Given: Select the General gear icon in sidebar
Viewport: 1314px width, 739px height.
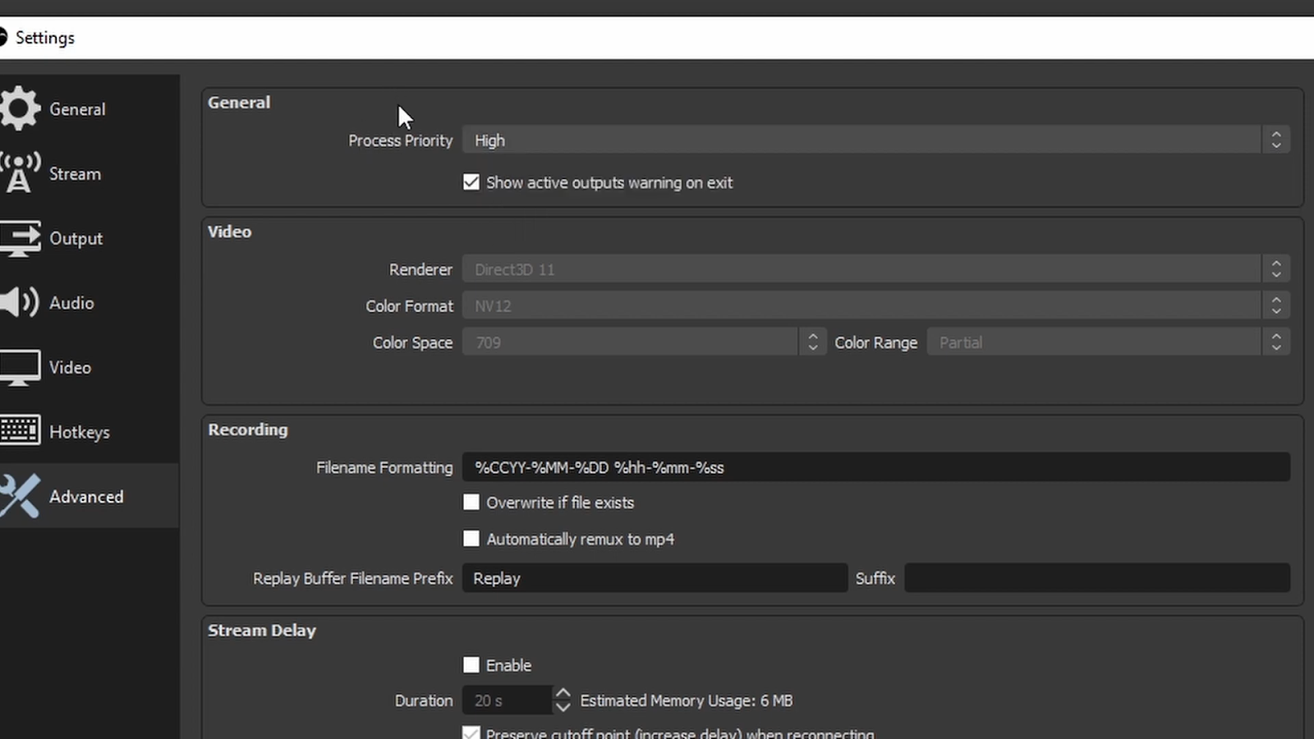Looking at the screenshot, I should [x=21, y=108].
